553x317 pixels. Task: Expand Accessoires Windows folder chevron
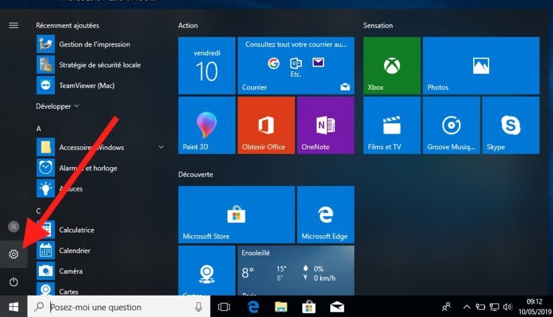pyautogui.click(x=161, y=147)
